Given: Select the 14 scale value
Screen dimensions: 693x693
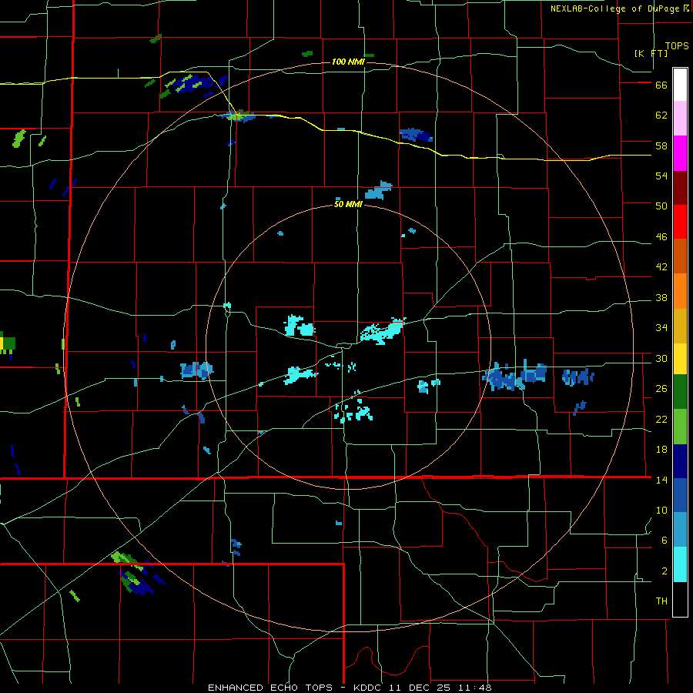Looking at the screenshot, I should point(661,480).
